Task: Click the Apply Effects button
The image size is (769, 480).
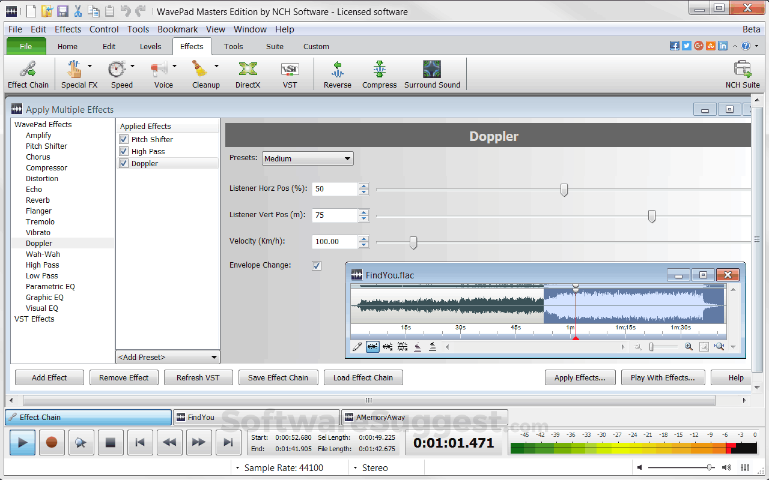Action: click(580, 377)
